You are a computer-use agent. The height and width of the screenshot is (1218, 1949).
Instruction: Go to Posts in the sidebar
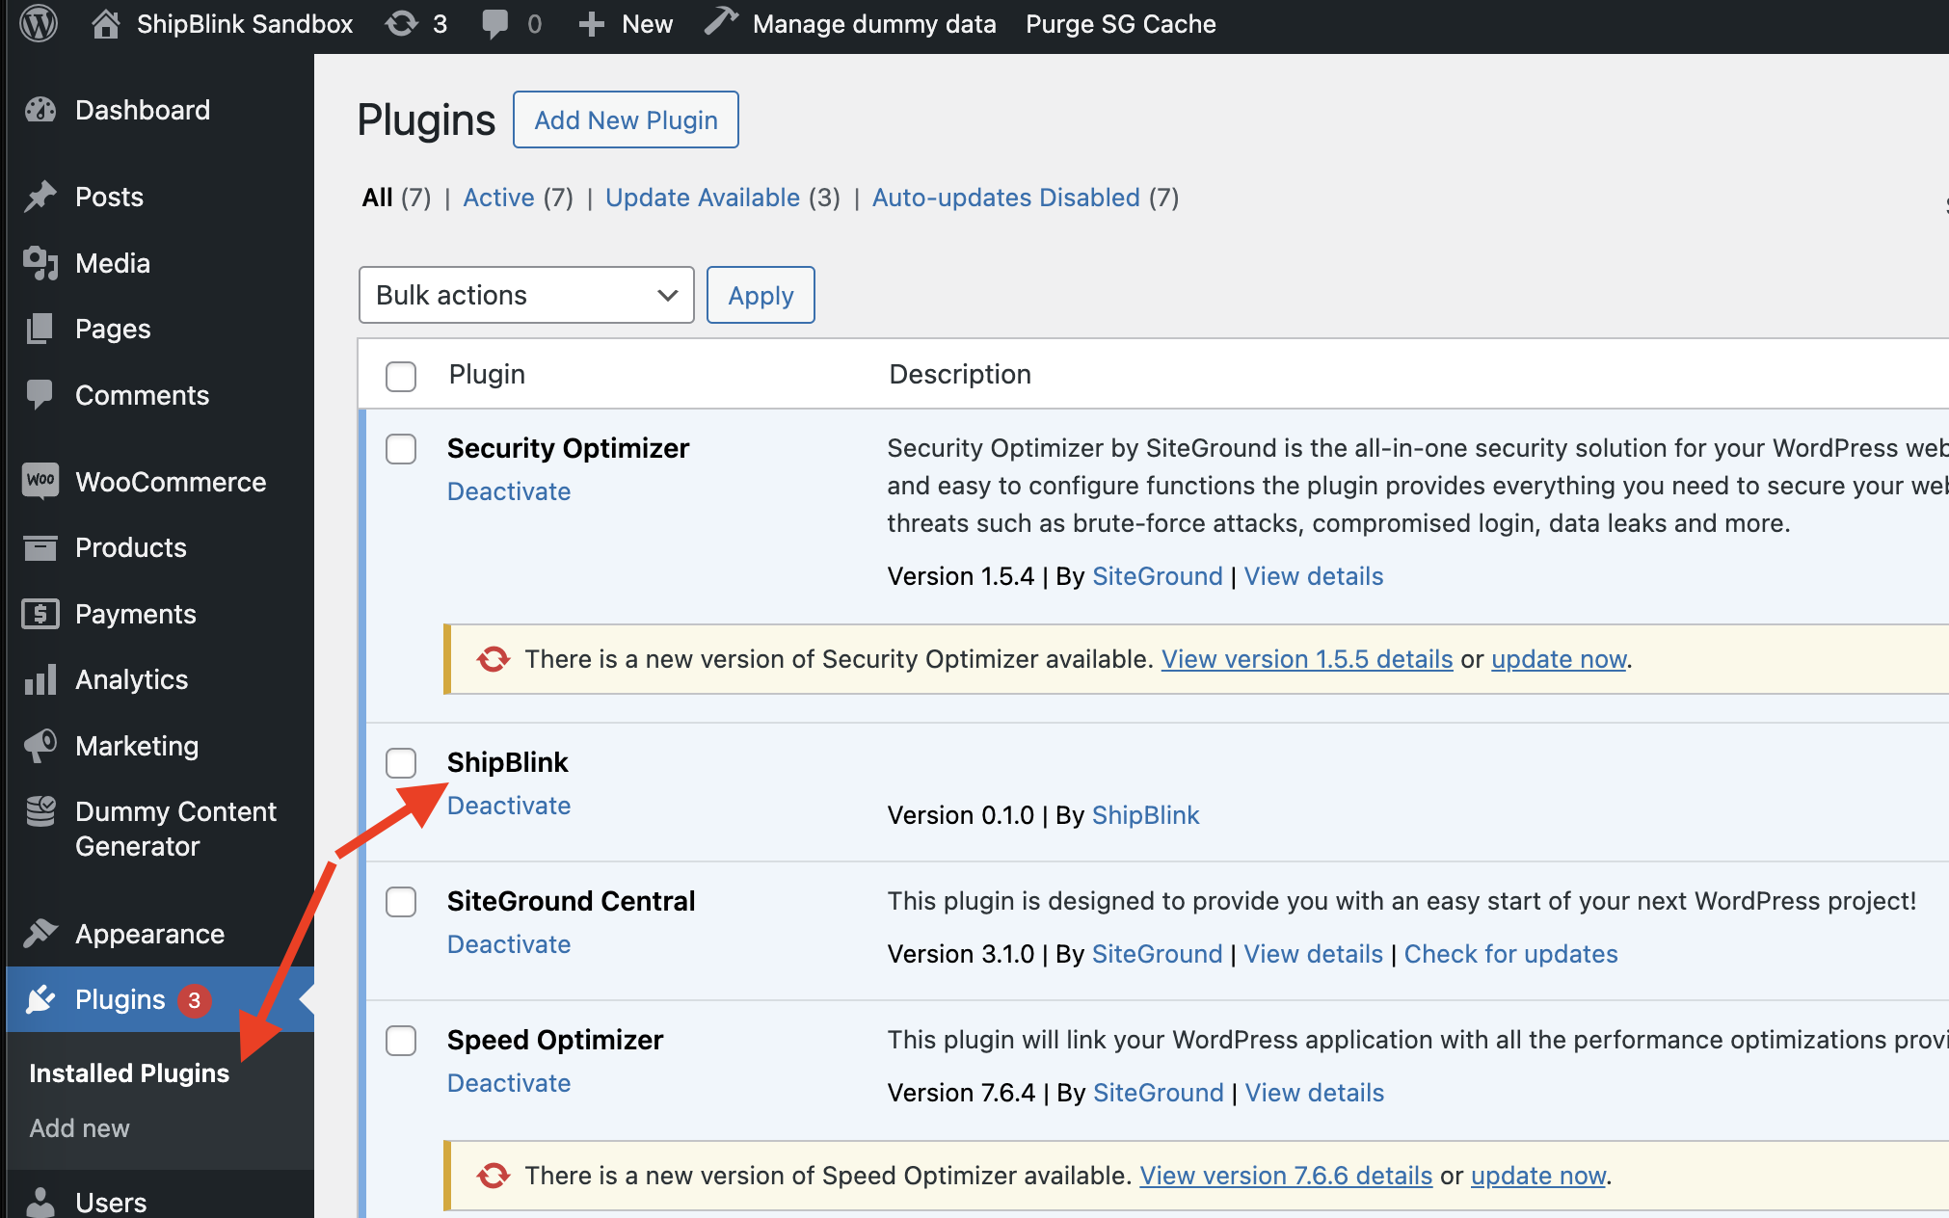[x=109, y=197]
